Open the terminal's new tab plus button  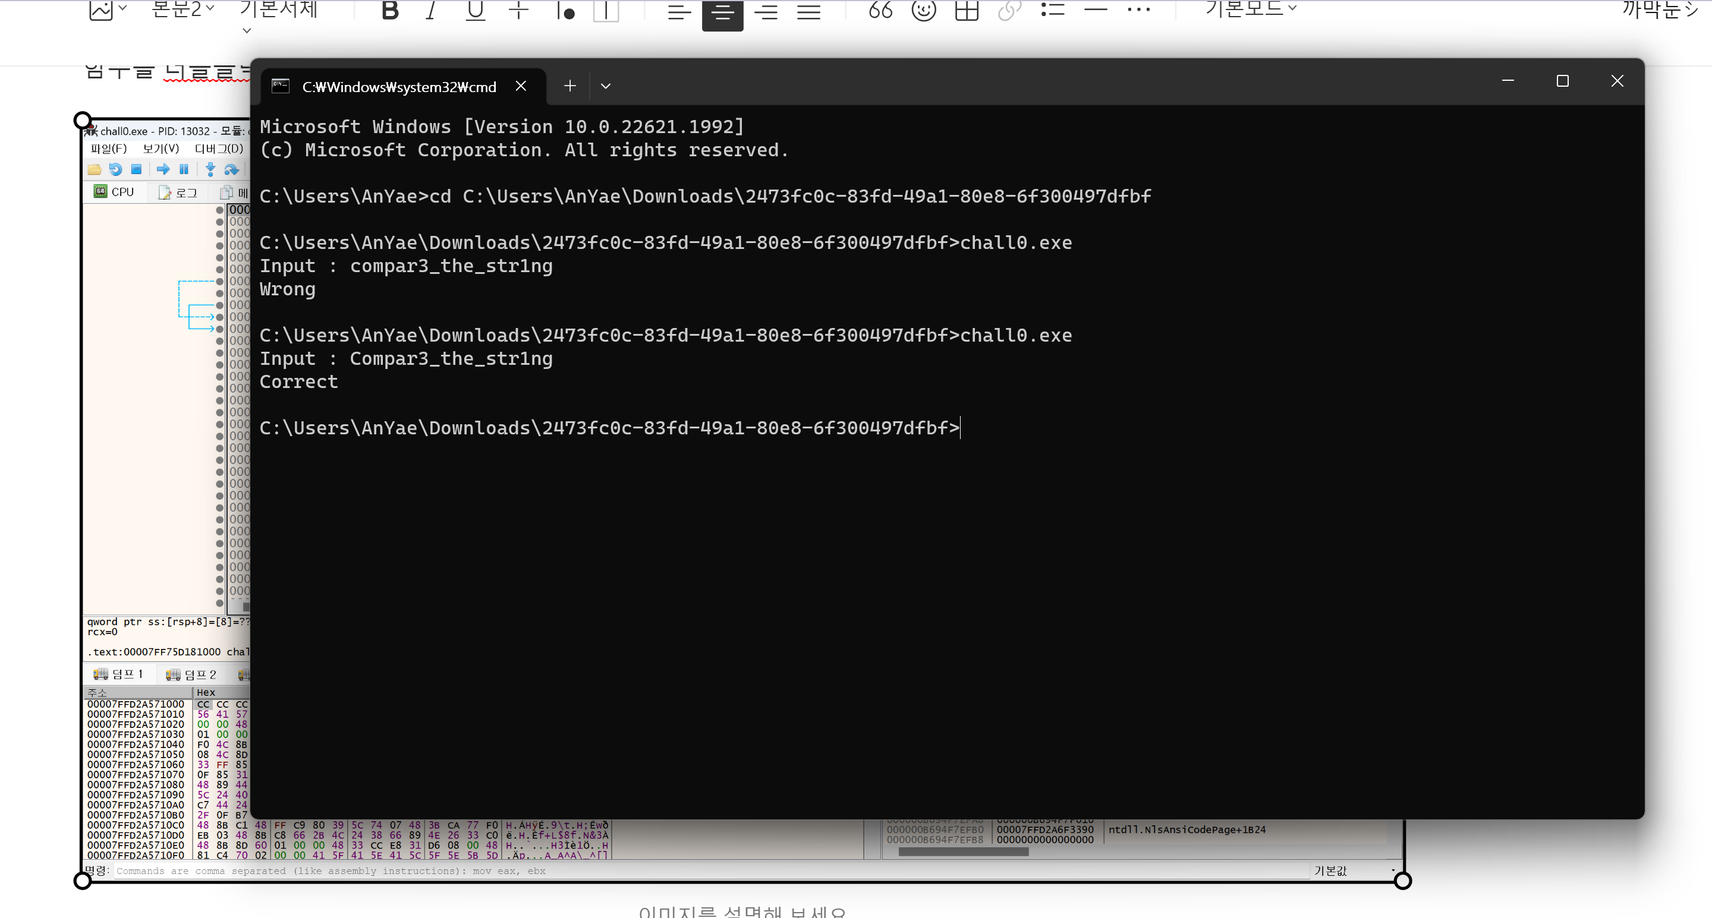click(569, 86)
